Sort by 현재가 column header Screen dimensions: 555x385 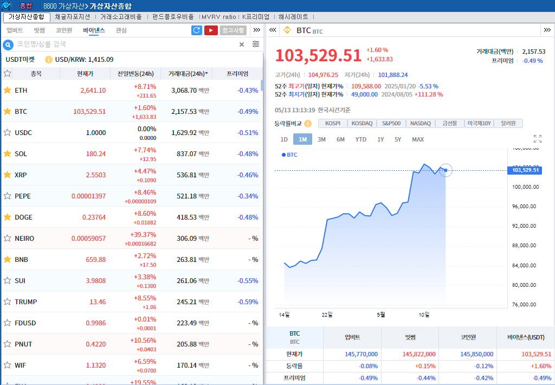click(x=85, y=74)
